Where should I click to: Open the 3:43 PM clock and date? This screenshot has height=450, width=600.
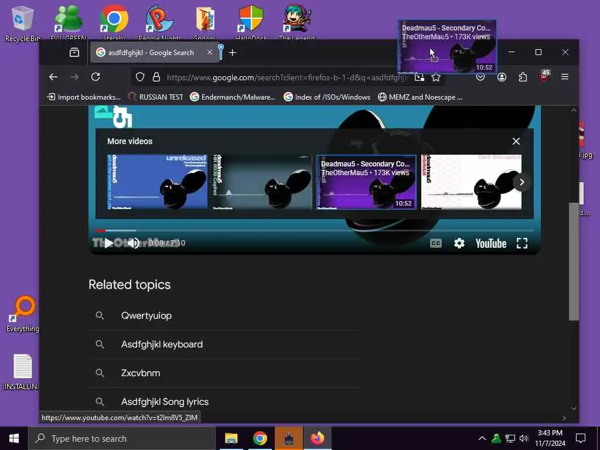click(x=550, y=438)
